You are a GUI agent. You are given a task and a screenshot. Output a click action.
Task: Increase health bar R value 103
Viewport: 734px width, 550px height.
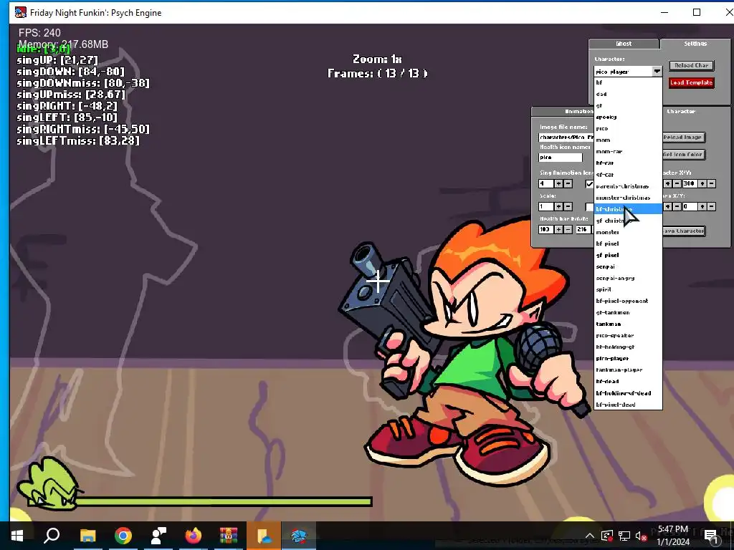tap(558, 230)
